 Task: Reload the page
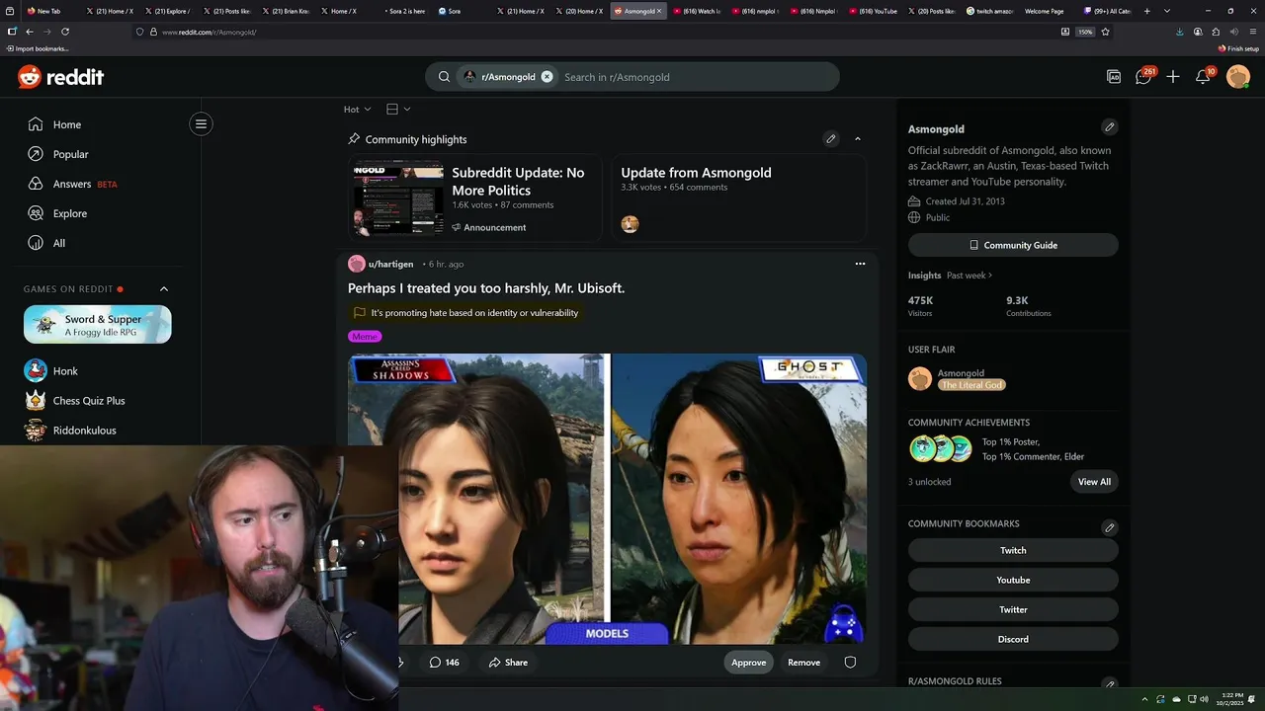[x=65, y=32]
